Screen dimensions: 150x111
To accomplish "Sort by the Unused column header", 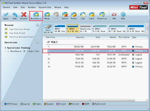I will [108, 37].
